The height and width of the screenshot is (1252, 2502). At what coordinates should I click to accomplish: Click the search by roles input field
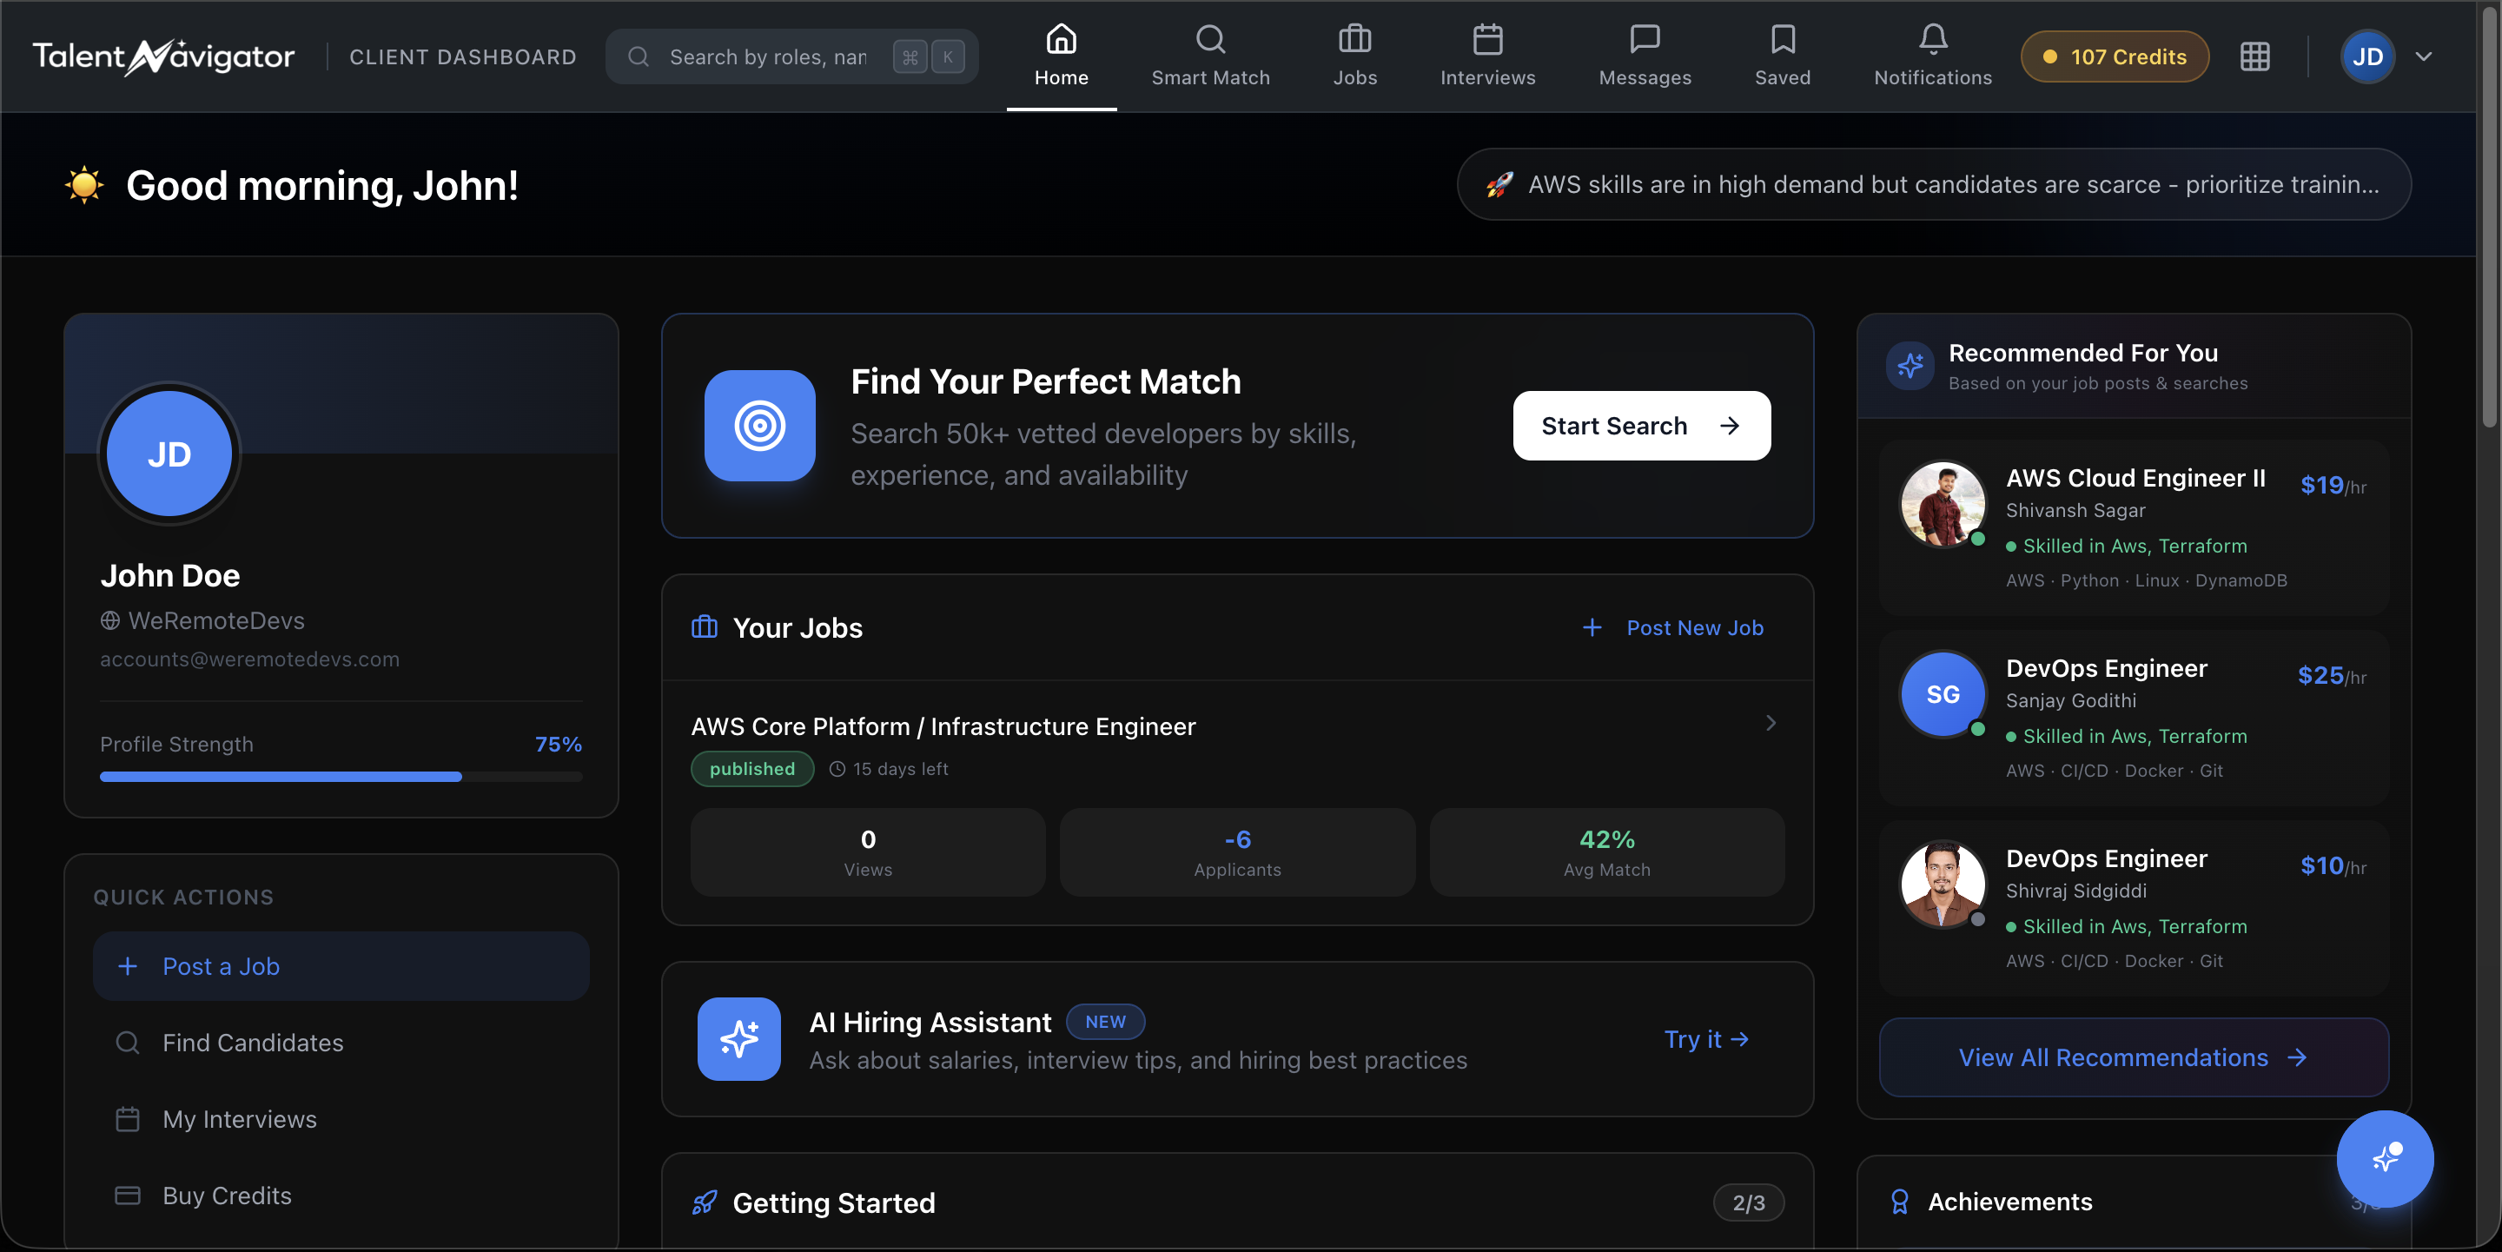pyautogui.click(x=767, y=57)
